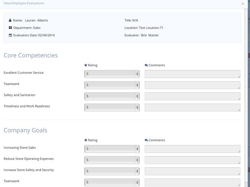This screenshot has height=187, width=250.
Task: Focus the Safety and Sanitation comments field
Action: click(192, 96)
